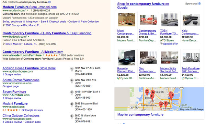Click map marker A next to Addison House address
Image resolution: width=206 pixels, height=124 pixels.
coord(72,70)
